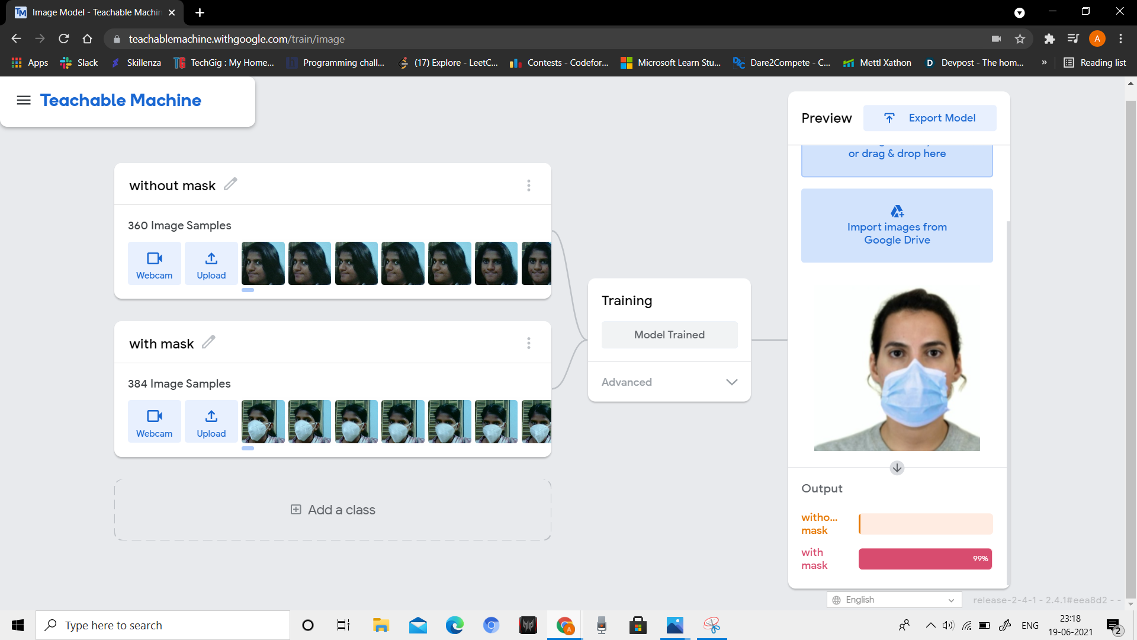1137x640 pixels.
Task: Open the Teachable Machine hamburger menu
Action: click(x=24, y=100)
